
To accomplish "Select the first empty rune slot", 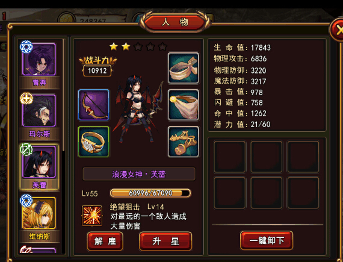I will pyautogui.click(x=230, y=157).
